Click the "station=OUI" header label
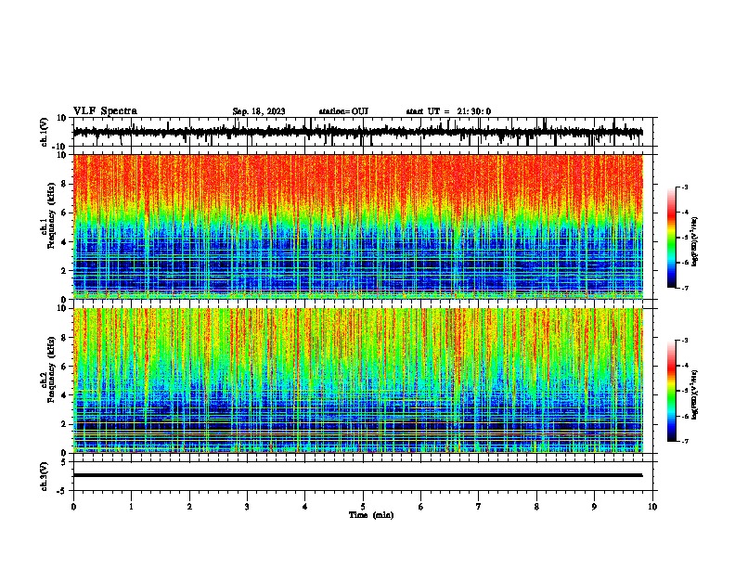Screen dimensions: 735x568 343,111
